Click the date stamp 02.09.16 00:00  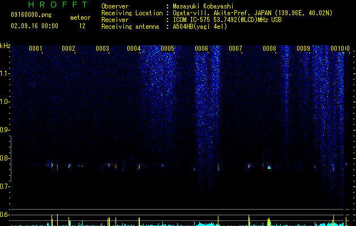(35, 26)
